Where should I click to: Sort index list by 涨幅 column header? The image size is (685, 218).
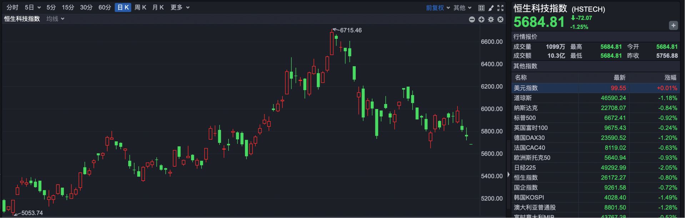click(x=670, y=77)
